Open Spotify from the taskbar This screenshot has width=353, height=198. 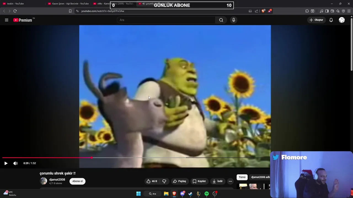[207, 194]
